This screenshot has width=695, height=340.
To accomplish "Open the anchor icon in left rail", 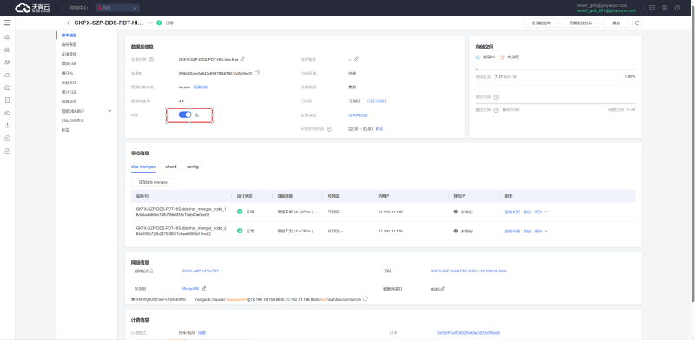I will [x=7, y=126].
